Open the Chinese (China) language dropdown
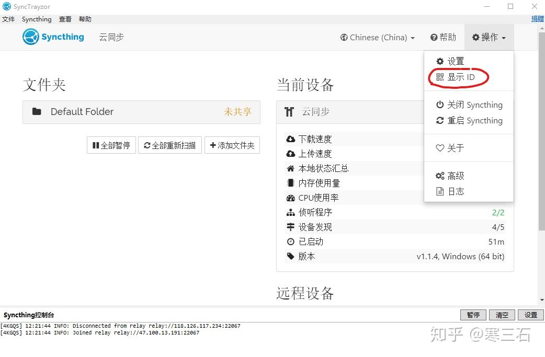This screenshot has height=357, width=545. tap(377, 37)
